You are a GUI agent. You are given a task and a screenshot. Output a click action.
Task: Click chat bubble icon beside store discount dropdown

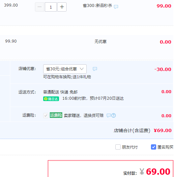pos(95,69)
